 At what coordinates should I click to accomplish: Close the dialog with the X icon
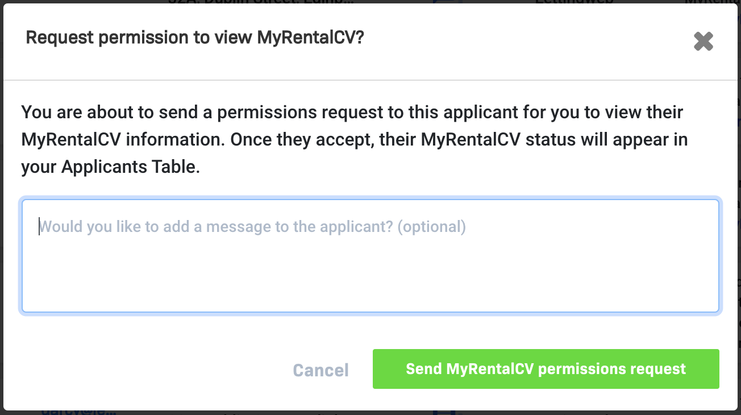coord(703,42)
